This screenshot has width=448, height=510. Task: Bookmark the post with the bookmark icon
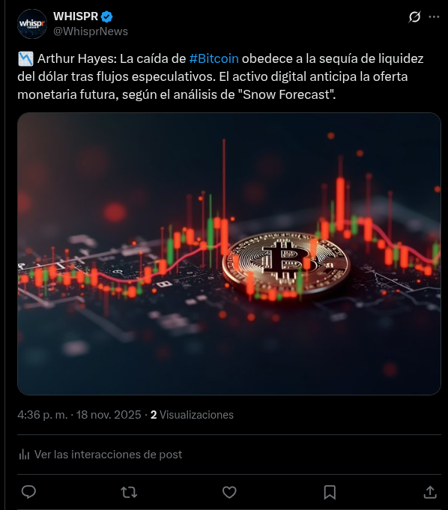coord(330,492)
